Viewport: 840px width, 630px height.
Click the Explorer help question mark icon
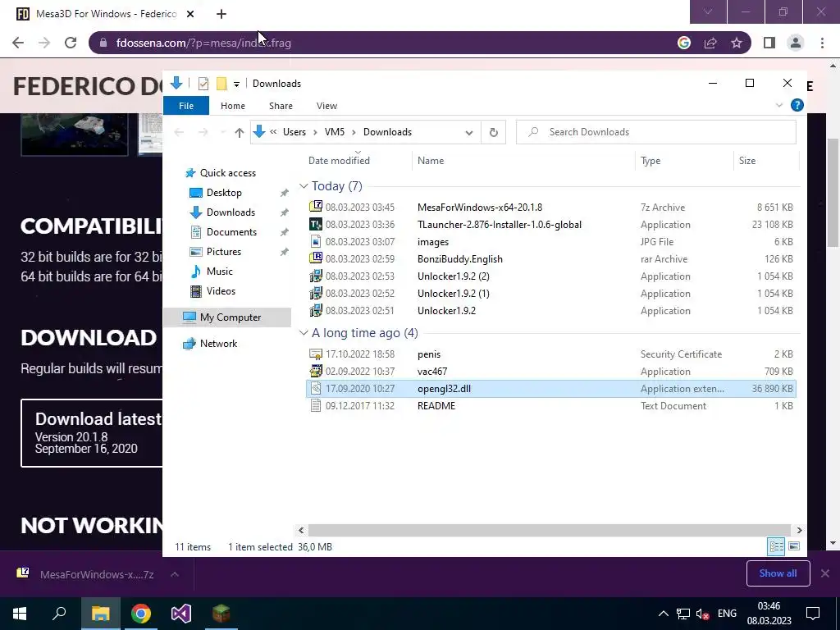pyautogui.click(x=797, y=105)
